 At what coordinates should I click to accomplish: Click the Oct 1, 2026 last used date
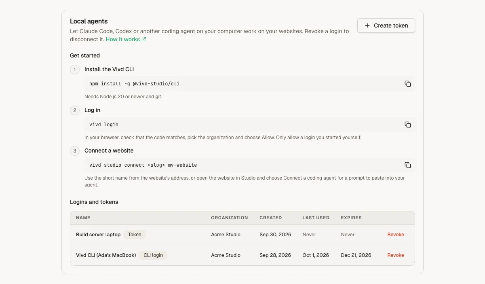tap(316, 255)
